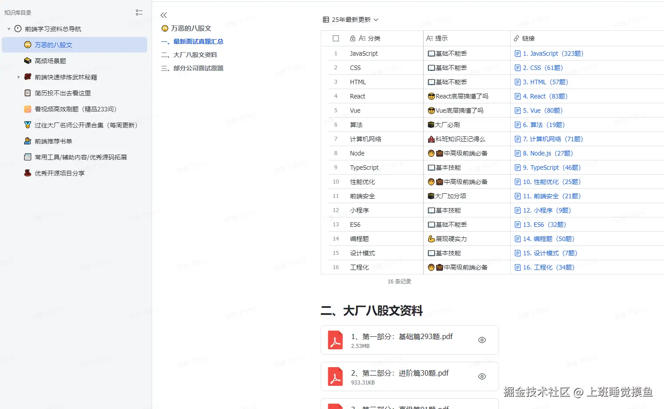
Task: Jump to outline item 三、部分公司面试原题
Action: point(192,68)
